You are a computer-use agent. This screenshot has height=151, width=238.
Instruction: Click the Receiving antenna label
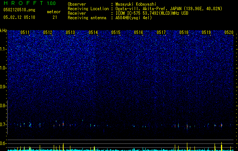(x=87, y=18)
